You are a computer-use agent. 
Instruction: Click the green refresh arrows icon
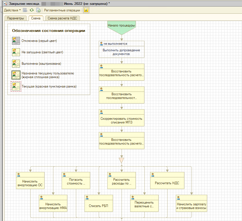click(32, 10)
